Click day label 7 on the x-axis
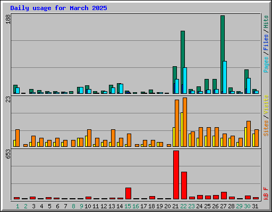The image size is (272, 212). click(x=65, y=206)
